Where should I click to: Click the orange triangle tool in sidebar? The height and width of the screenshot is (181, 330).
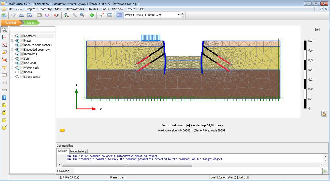[4, 68]
